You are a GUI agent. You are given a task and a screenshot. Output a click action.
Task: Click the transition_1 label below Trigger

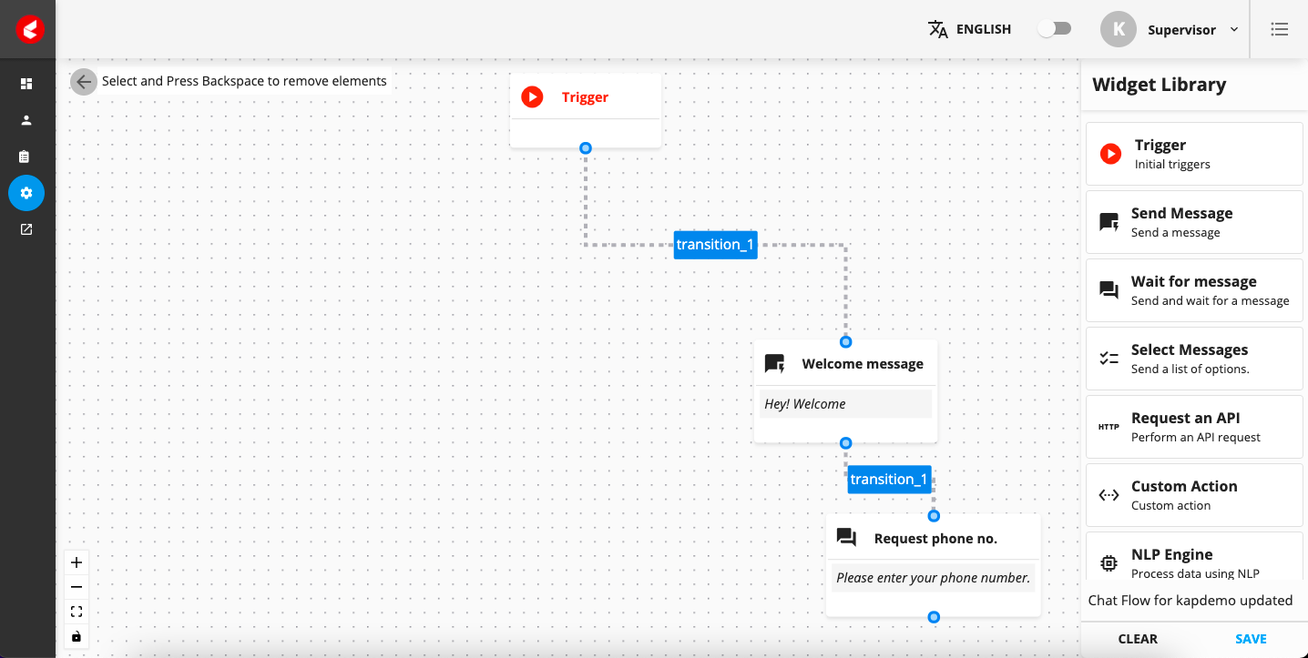715,245
